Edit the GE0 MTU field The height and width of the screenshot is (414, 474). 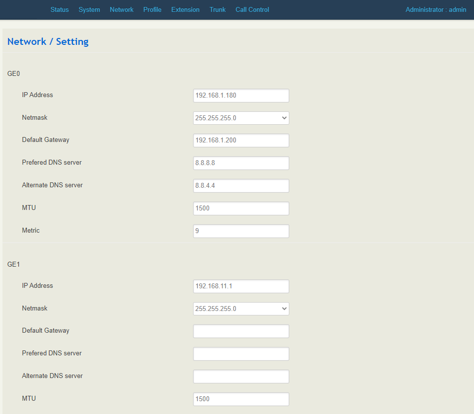(241, 208)
